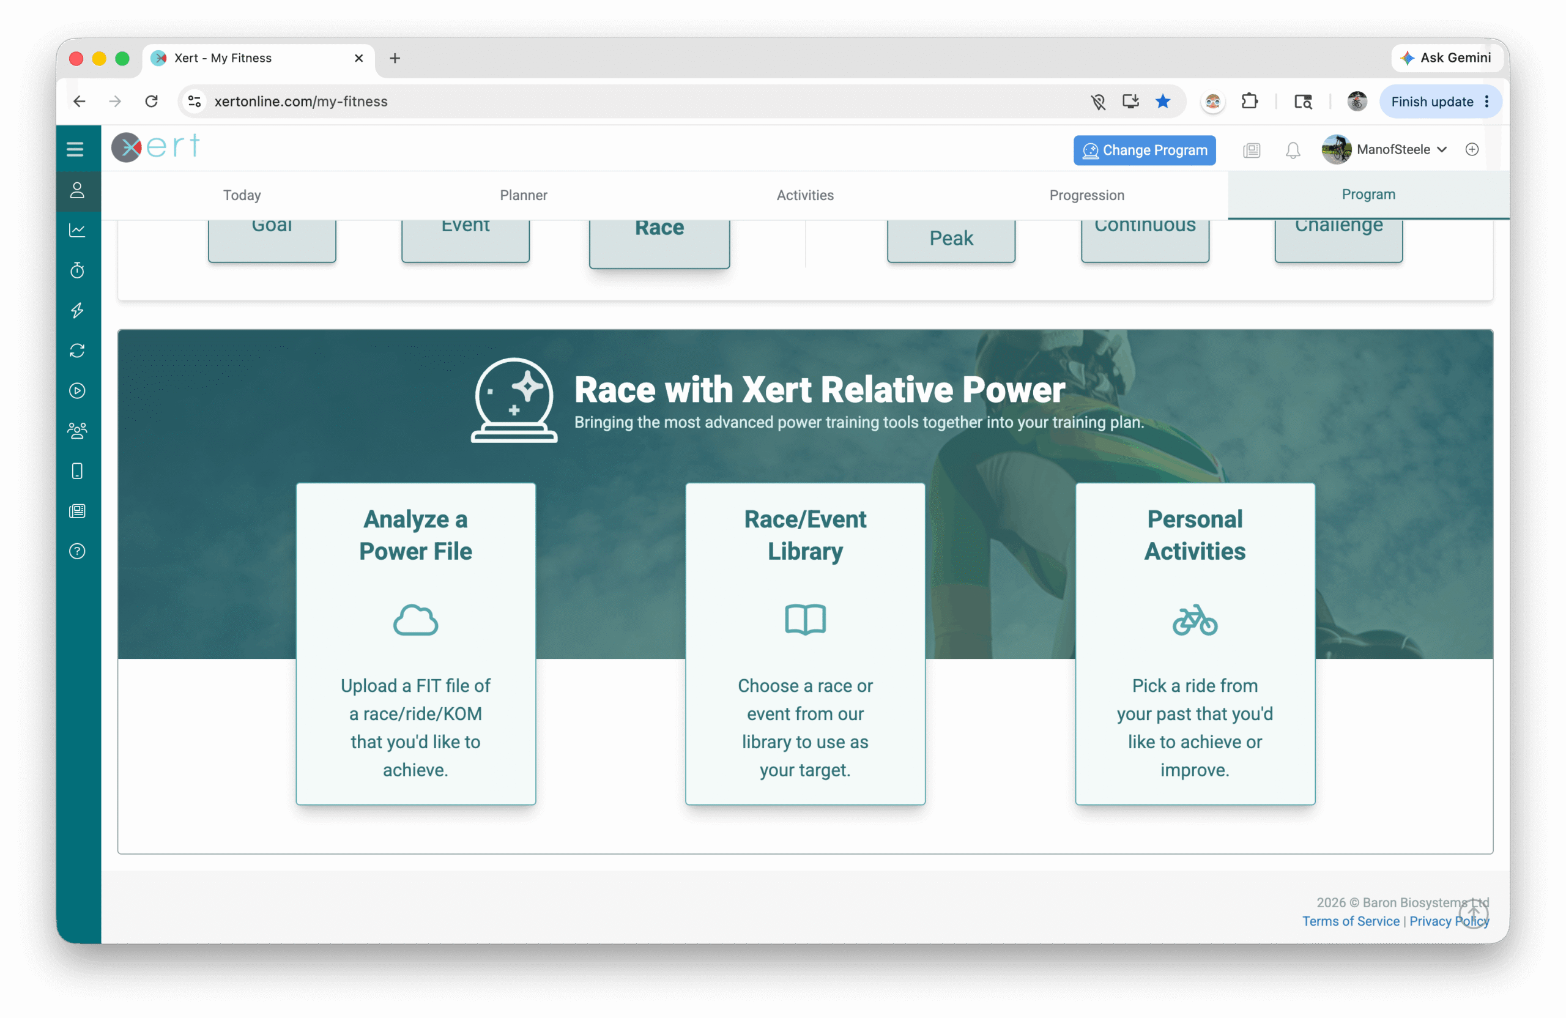Open the Finish update three-dot menu
Viewport: 1566px width, 1018px height.
(1486, 102)
